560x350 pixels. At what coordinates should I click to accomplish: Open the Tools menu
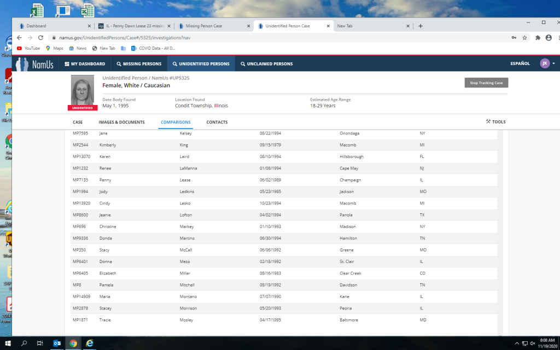[x=495, y=122]
